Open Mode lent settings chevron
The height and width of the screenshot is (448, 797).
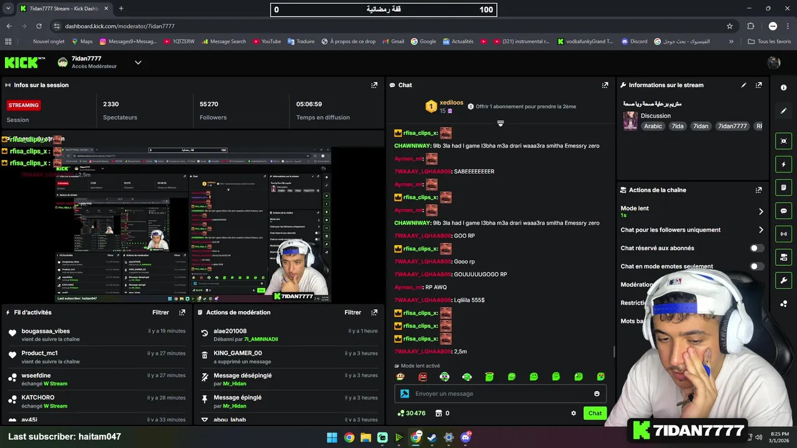click(x=760, y=212)
